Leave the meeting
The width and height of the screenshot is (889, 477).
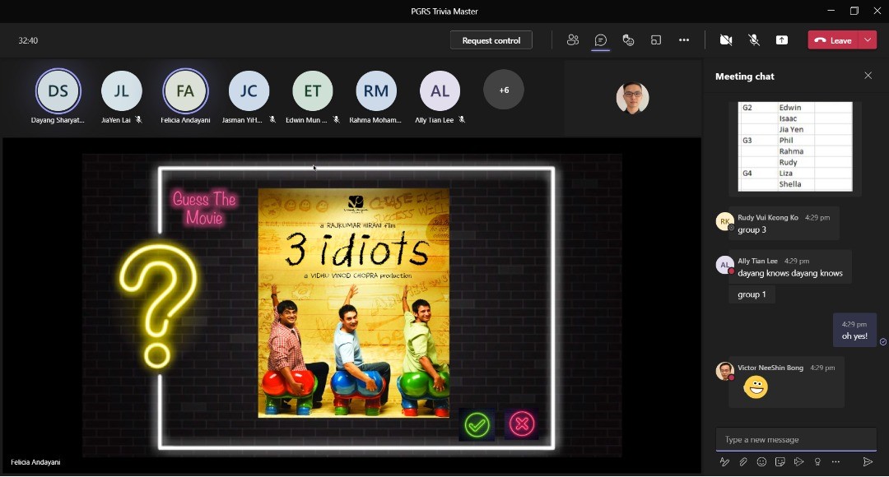(833, 40)
